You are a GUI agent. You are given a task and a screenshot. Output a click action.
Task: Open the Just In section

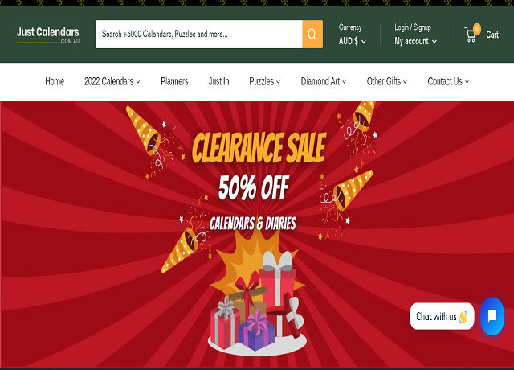(x=218, y=81)
